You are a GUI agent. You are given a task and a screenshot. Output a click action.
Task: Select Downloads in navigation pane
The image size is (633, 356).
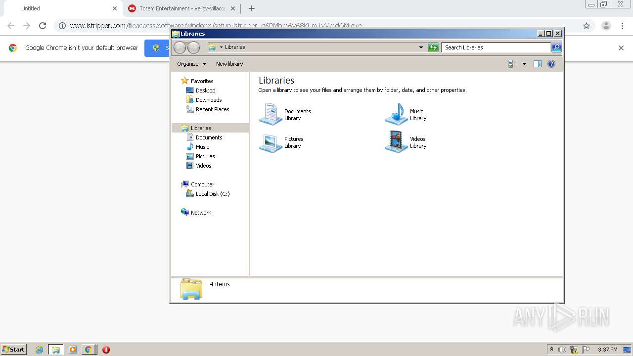tap(208, 100)
